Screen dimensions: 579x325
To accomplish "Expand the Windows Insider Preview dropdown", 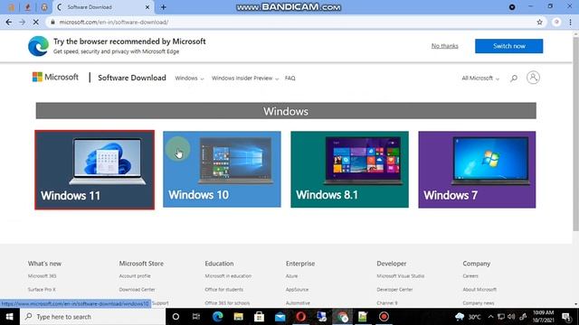I will pyautogui.click(x=245, y=79).
